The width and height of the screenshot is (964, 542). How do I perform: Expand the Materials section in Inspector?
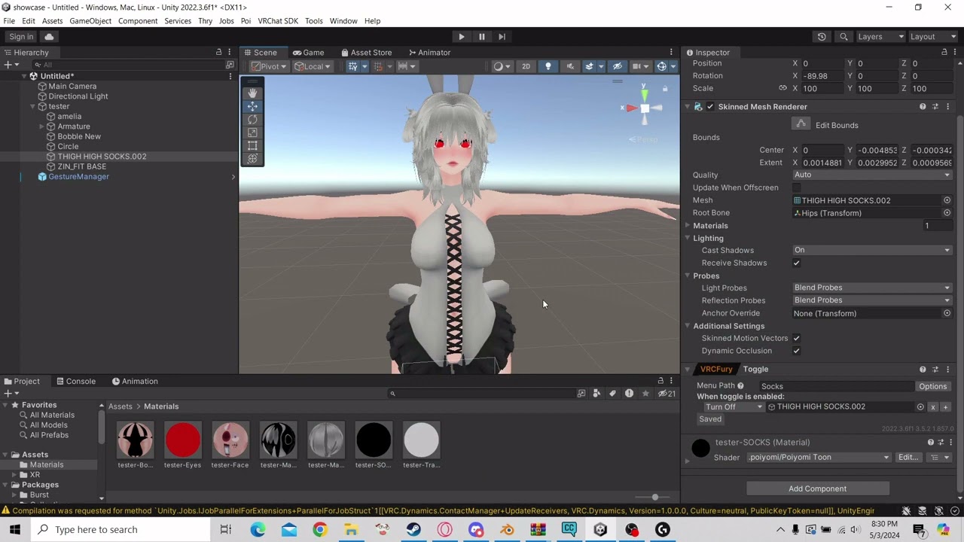tap(687, 226)
